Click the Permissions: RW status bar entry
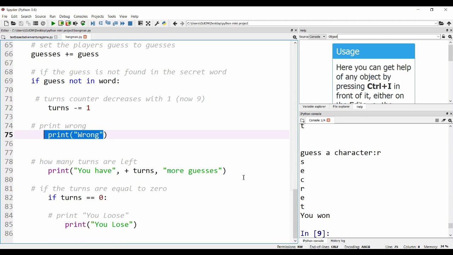This screenshot has height=255, width=453. click(x=290, y=247)
